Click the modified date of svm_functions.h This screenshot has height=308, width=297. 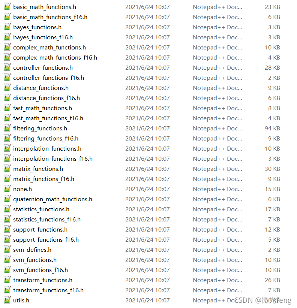click(x=147, y=260)
